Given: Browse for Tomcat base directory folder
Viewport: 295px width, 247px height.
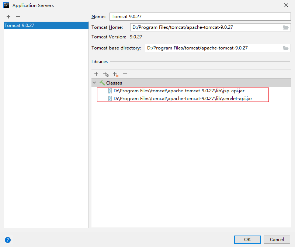Looking at the screenshot, I should pyautogui.click(x=286, y=48).
